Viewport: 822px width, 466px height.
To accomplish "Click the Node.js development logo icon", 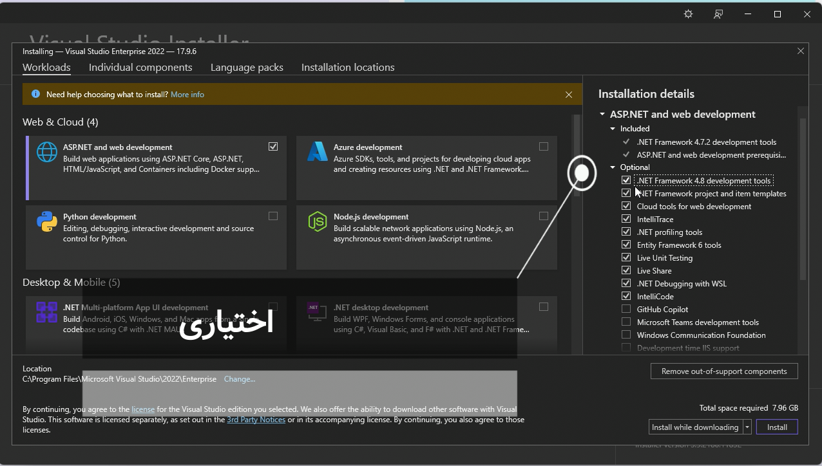I will [317, 221].
